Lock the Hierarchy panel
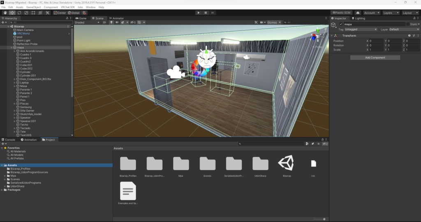The height and width of the screenshot is (222, 421). 67,18
